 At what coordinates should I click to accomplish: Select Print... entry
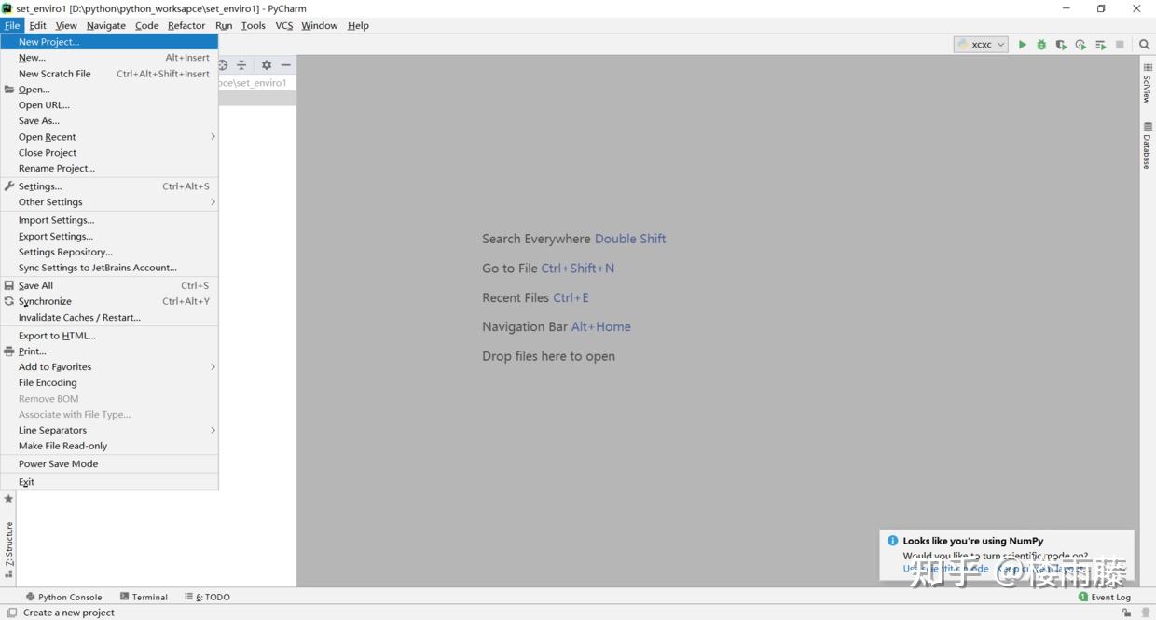[x=109, y=351]
